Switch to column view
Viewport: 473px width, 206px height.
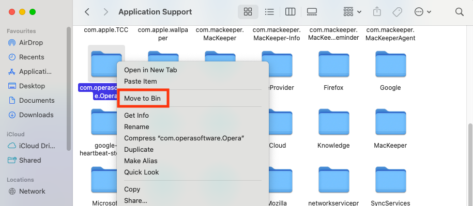click(x=290, y=12)
